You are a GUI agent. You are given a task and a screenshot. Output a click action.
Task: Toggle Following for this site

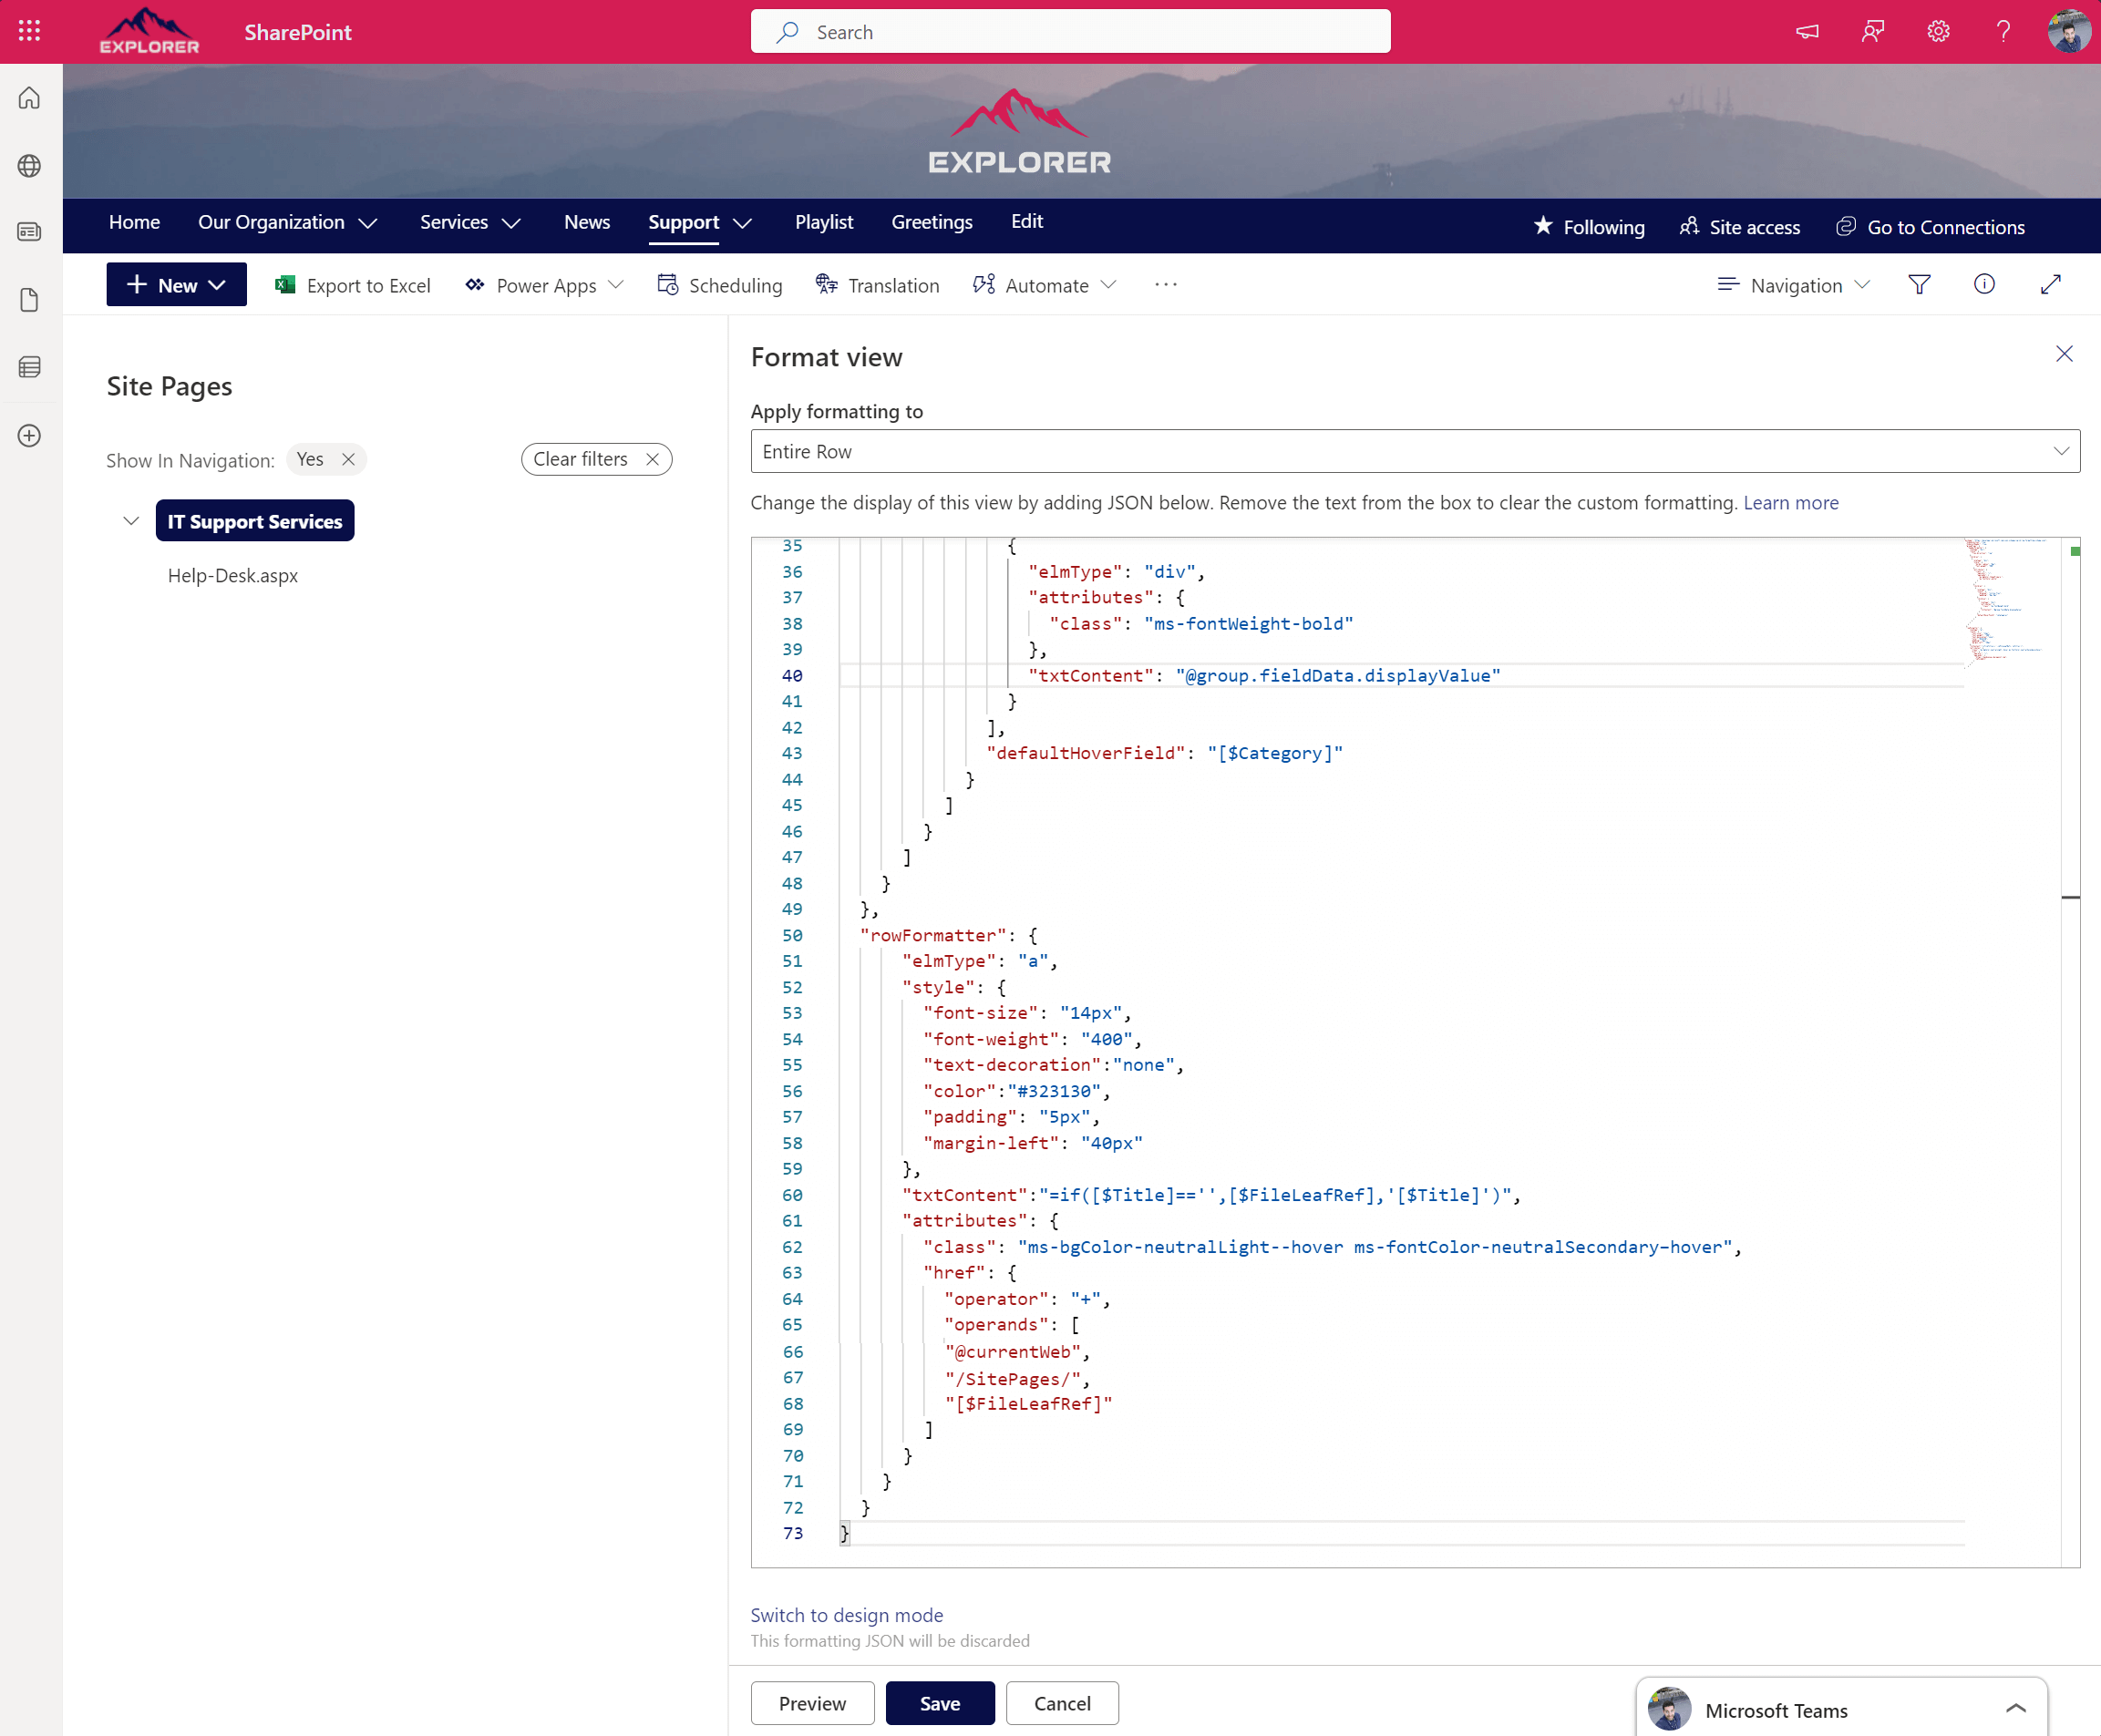click(x=1589, y=227)
